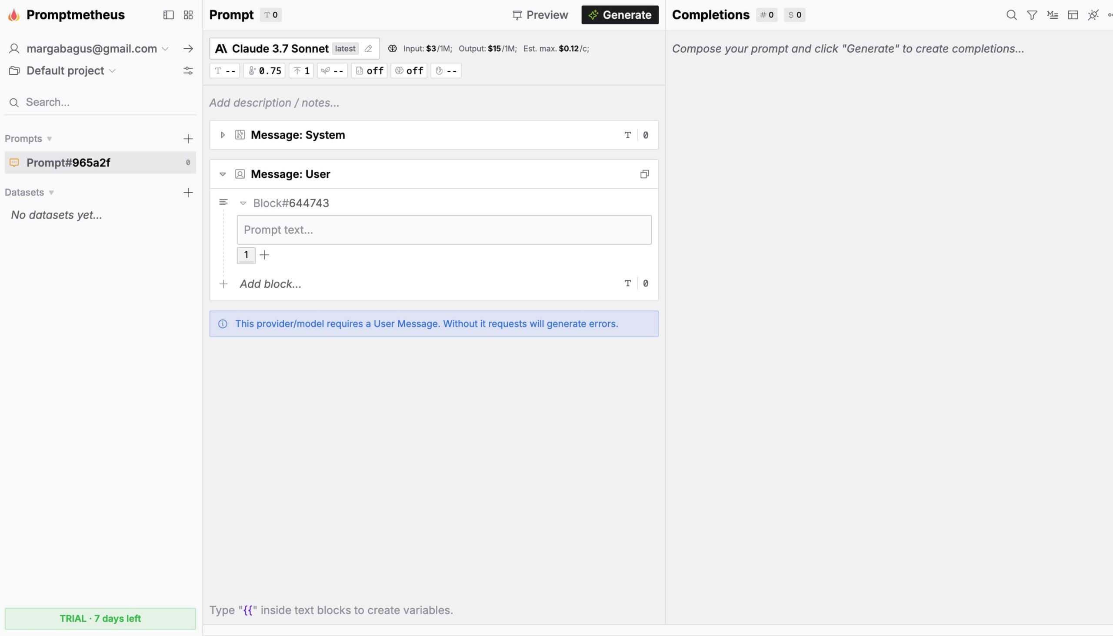Open the grid view icon near the Promptmetheus title
Screen dimensions: 1113x636
click(x=188, y=15)
